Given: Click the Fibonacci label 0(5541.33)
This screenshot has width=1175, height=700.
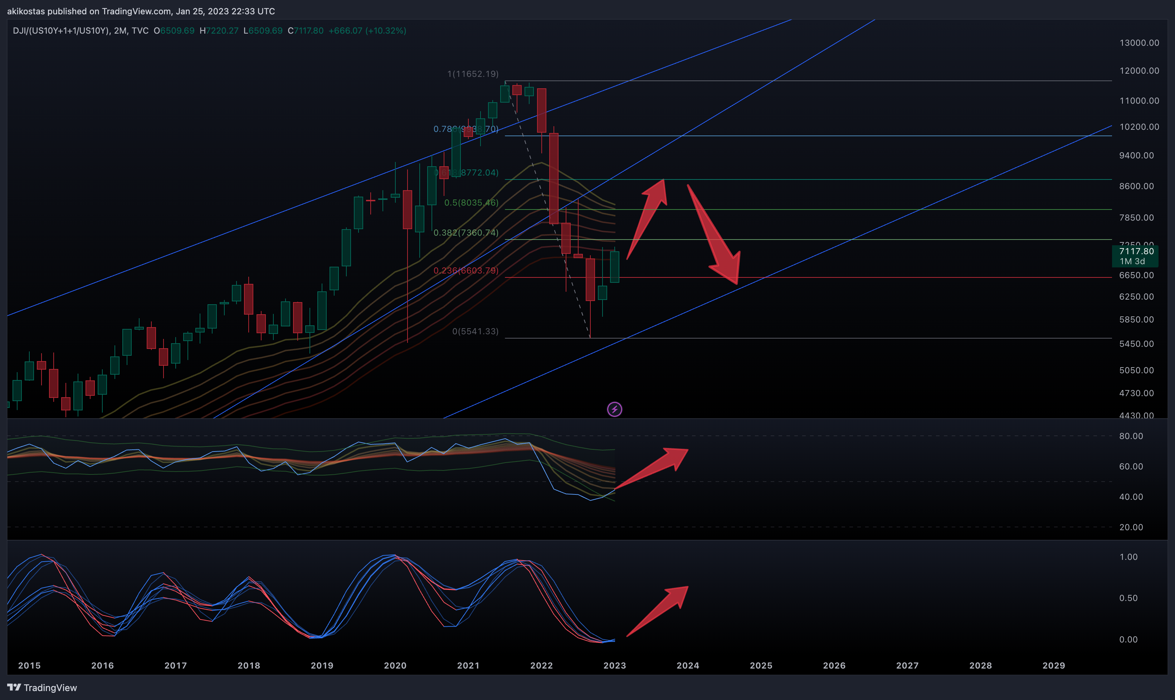Looking at the screenshot, I should coord(476,331).
